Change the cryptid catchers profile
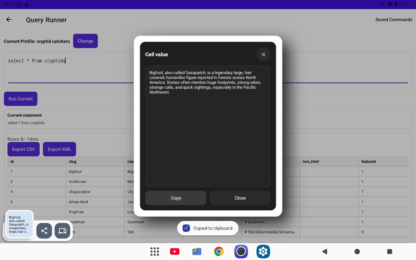416x260 pixels. click(x=85, y=41)
